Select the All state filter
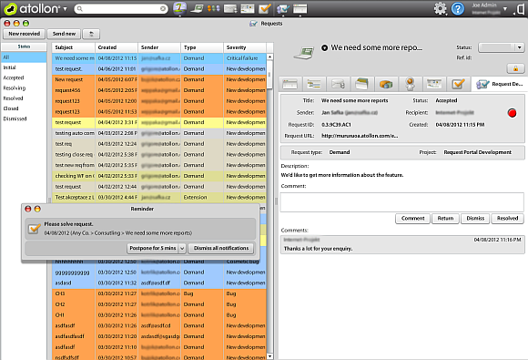The width and height of the screenshot is (528, 360). point(24,57)
